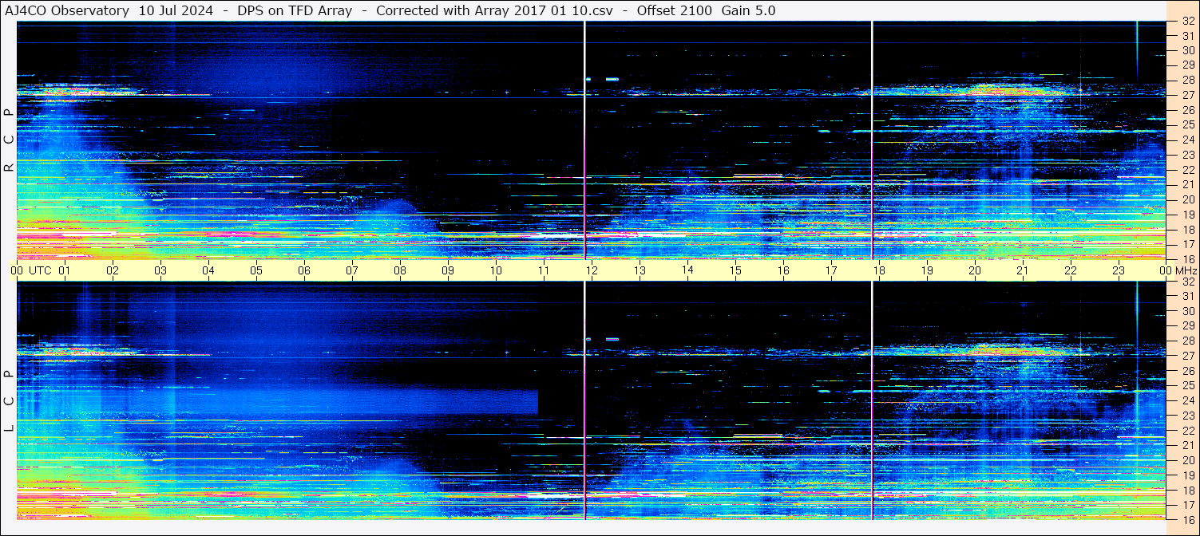The width and height of the screenshot is (1200, 536).
Task: Click the Offset 2100 text in header
Action: [674, 11]
